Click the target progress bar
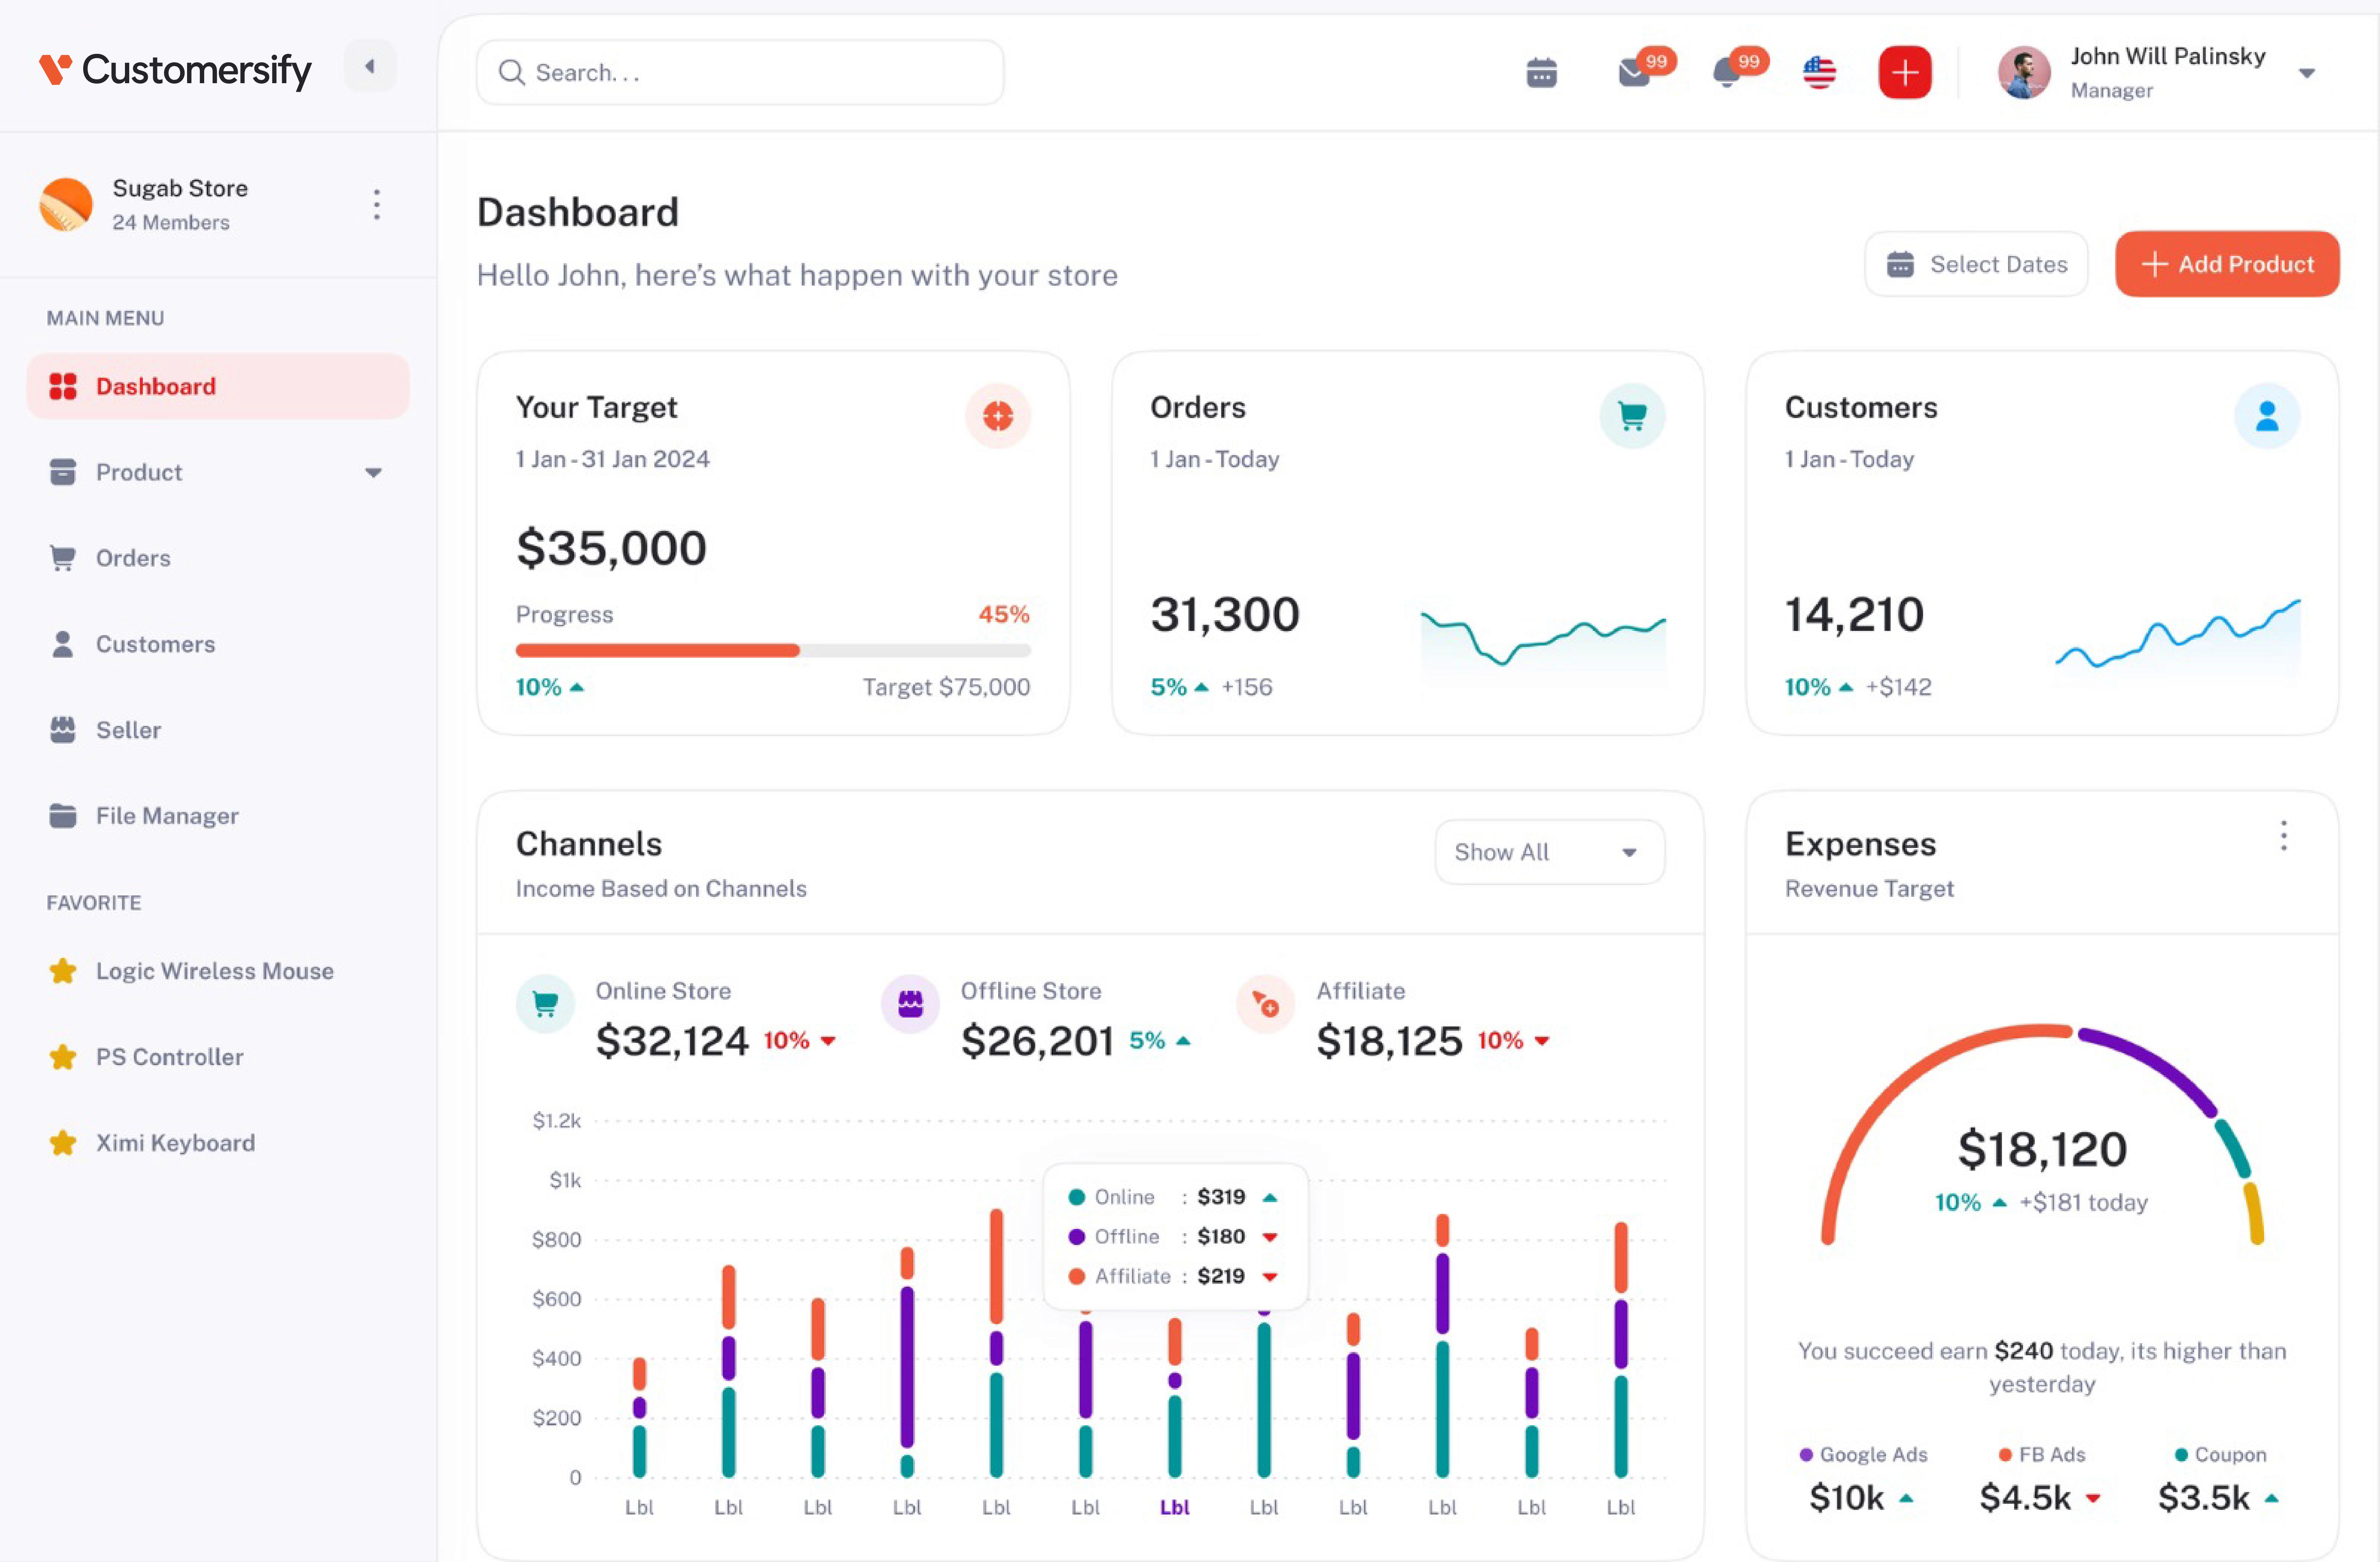 (772, 651)
